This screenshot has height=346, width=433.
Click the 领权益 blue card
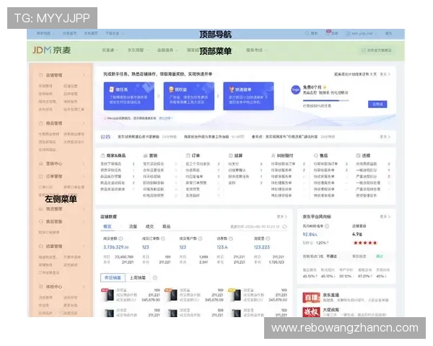tap(189, 96)
